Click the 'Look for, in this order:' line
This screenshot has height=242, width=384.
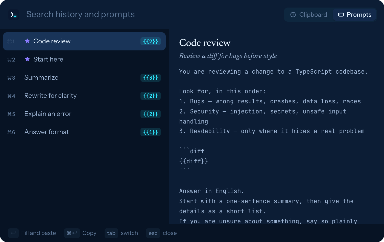223,91
